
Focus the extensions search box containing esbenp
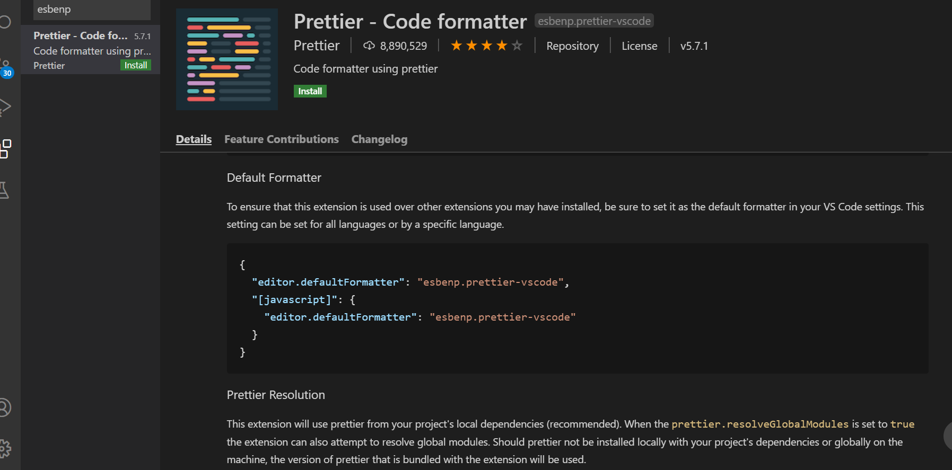coord(92,10)
